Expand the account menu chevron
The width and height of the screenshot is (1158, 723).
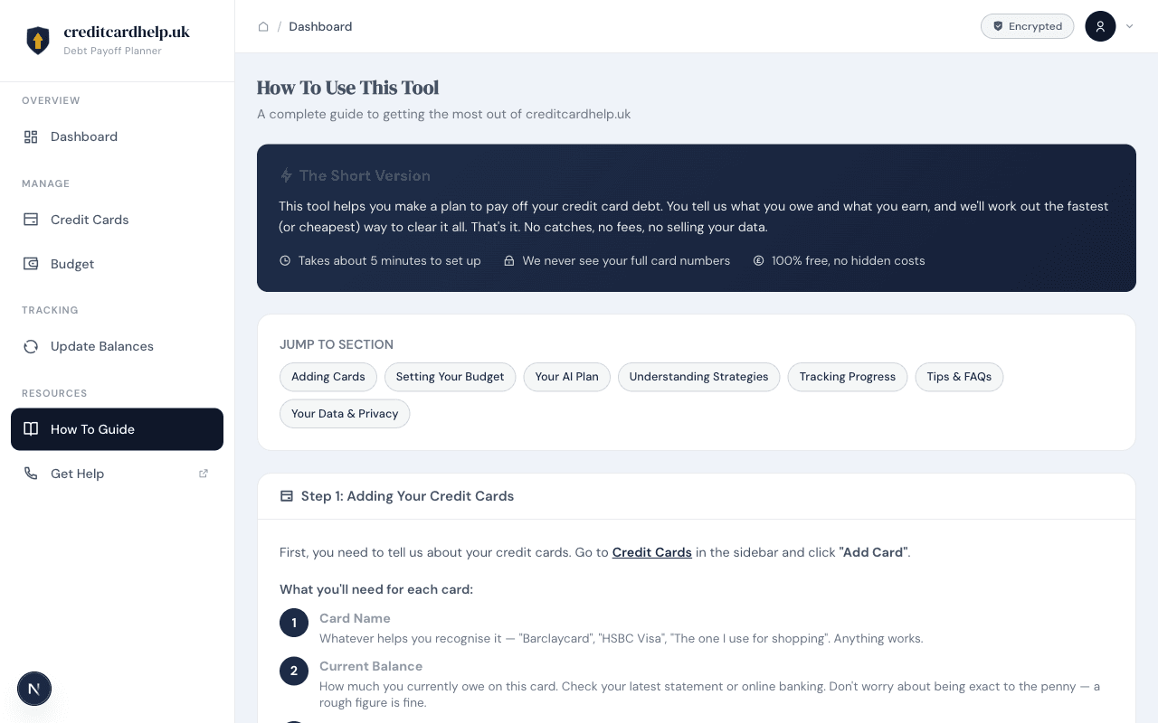[x=1128, y=26]
